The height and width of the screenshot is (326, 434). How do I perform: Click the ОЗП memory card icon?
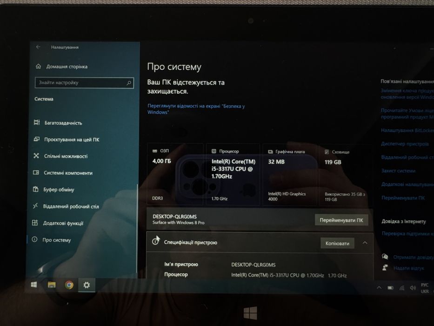pyautogui.click(x=155, y=151)
